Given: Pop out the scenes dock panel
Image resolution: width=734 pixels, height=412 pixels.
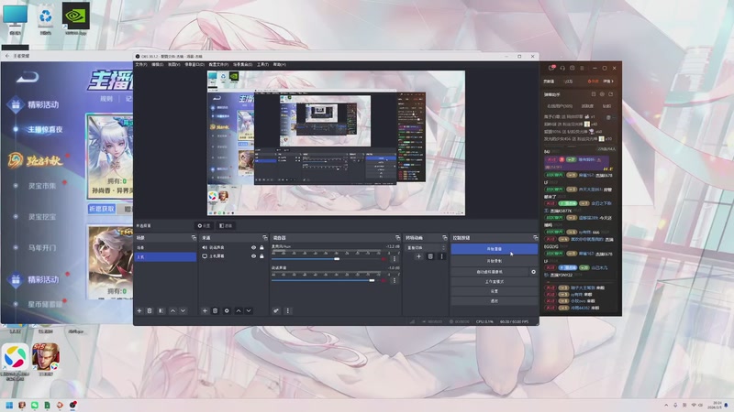Looking at the screenshot, I should (194, 238).
